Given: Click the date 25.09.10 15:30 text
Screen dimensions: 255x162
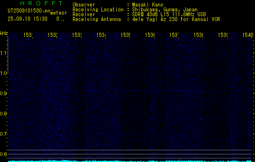Looking at the screenshot, I should [x=28, y=19].
